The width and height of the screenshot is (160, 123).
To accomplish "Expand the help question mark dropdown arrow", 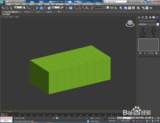I will [144, 2].
